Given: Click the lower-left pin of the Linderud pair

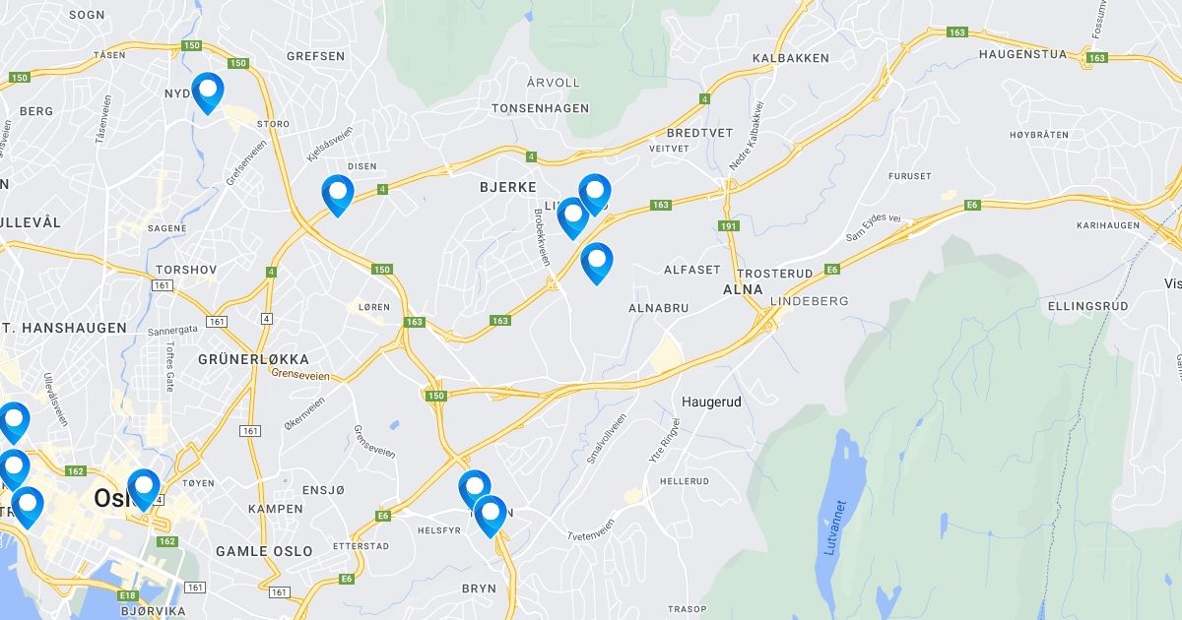Looking at the screenshot, I should (x=573, y=217).
